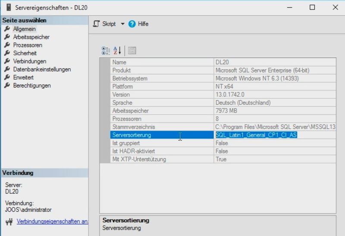
Task: Click the C:\Program Files path value
Action: (x=275, y=127)
